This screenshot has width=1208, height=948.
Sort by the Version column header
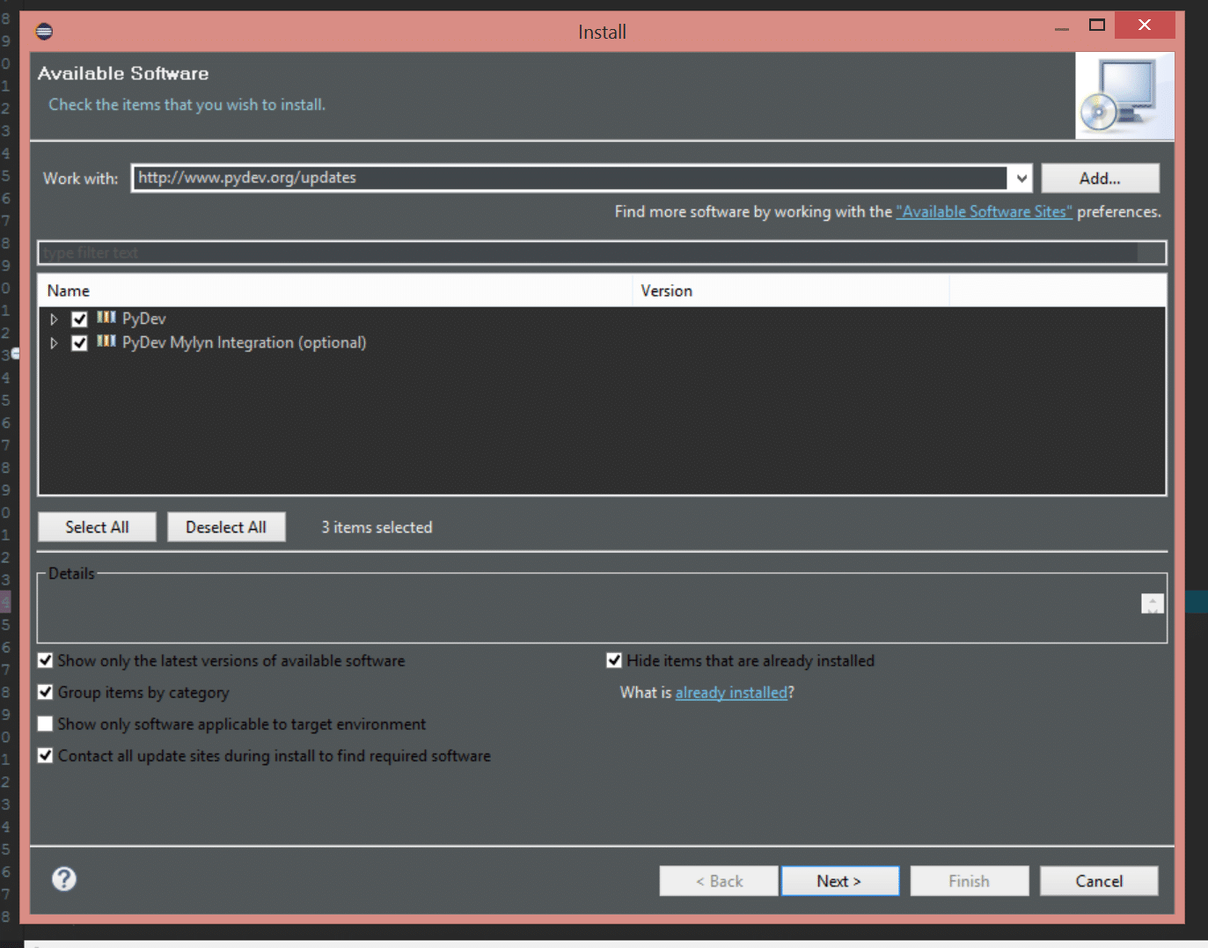coord(791,290)
